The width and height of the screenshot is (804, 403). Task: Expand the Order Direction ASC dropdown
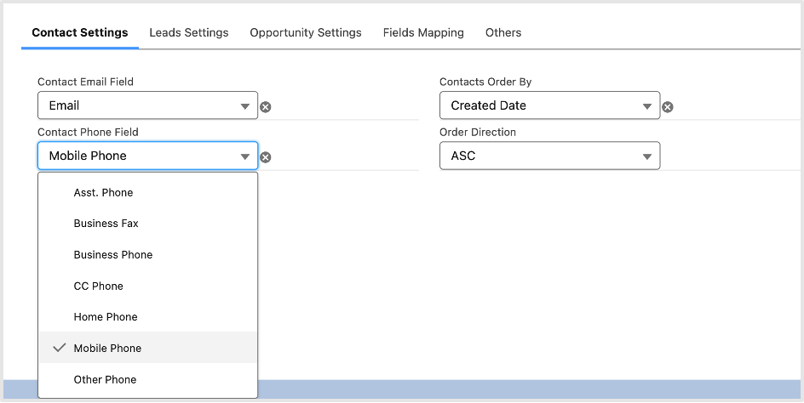549,156
